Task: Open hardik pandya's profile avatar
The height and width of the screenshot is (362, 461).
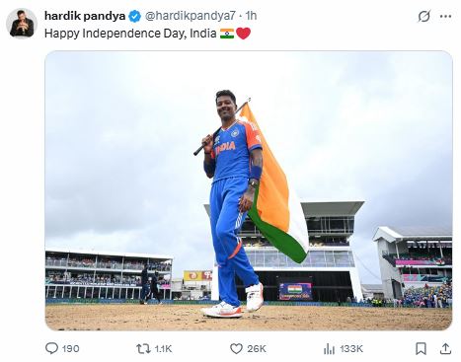Action: pos(22,24)
